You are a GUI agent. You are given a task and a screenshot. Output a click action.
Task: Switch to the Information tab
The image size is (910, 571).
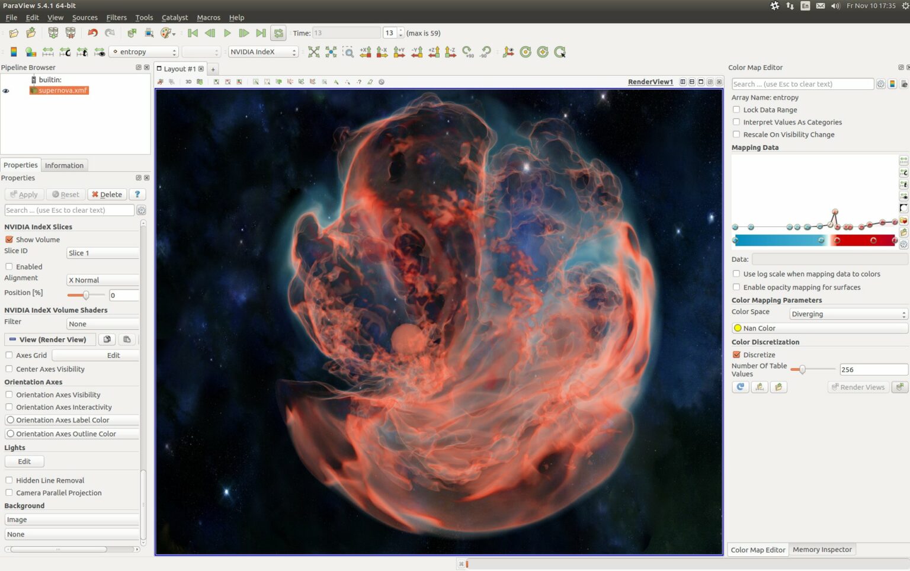pos(64,165)
